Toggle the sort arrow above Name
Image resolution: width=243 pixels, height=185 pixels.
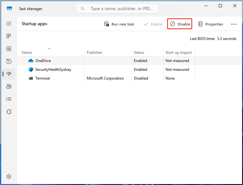49,49
